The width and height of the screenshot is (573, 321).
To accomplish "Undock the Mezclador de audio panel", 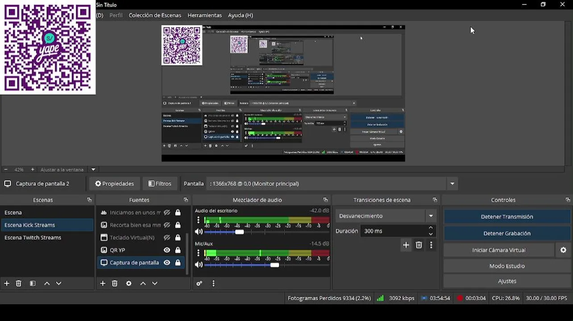I will point(325,200).
